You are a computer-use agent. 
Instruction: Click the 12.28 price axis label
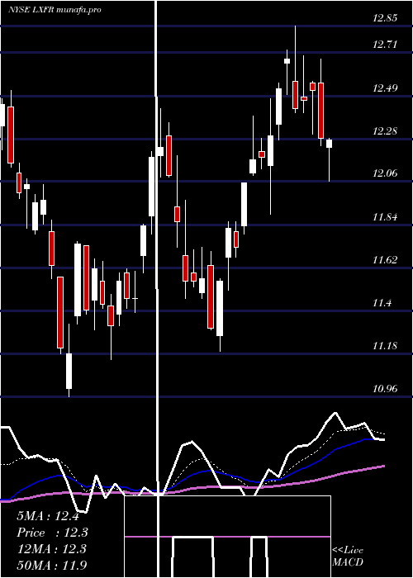(x=385, y=130)
